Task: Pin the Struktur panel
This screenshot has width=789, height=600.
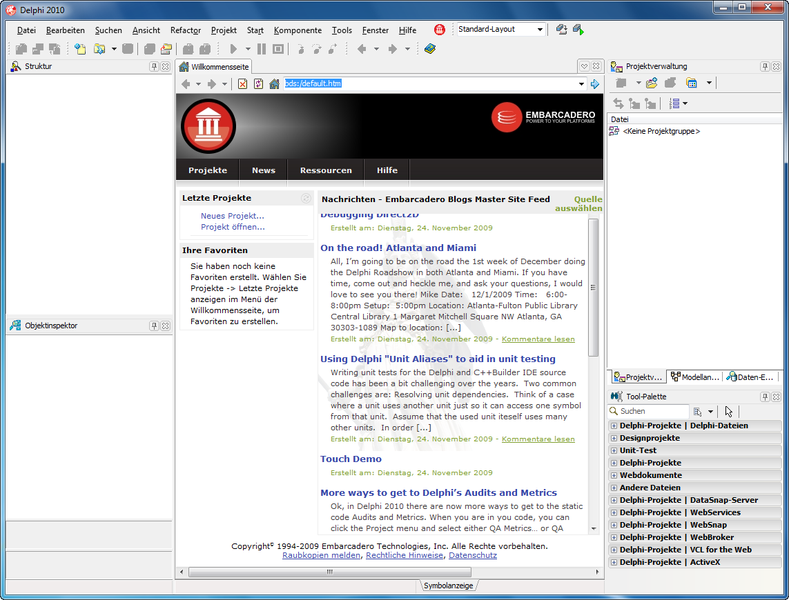Action: click(x=155, y=66)
